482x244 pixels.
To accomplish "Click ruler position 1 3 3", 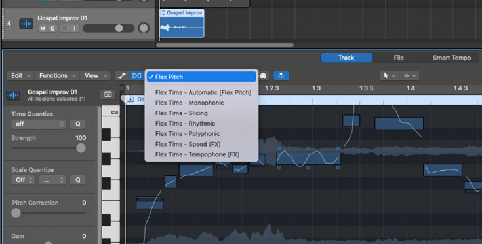I will point(366,88).
